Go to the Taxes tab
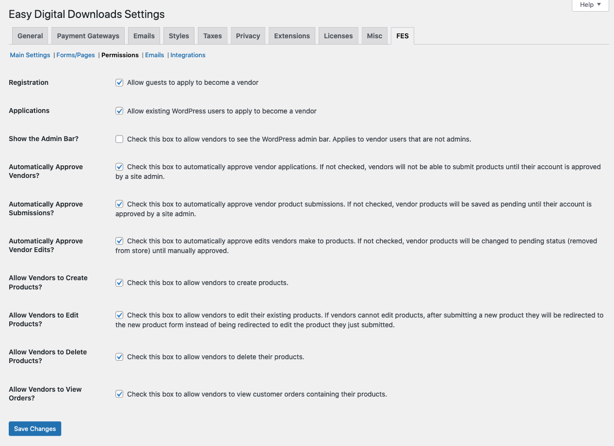The image size is (614, 446). [x=212, y=36]
